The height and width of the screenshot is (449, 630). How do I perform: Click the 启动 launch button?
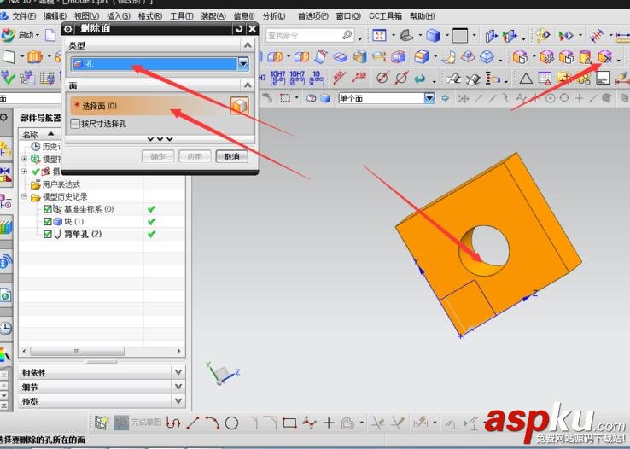20,35
